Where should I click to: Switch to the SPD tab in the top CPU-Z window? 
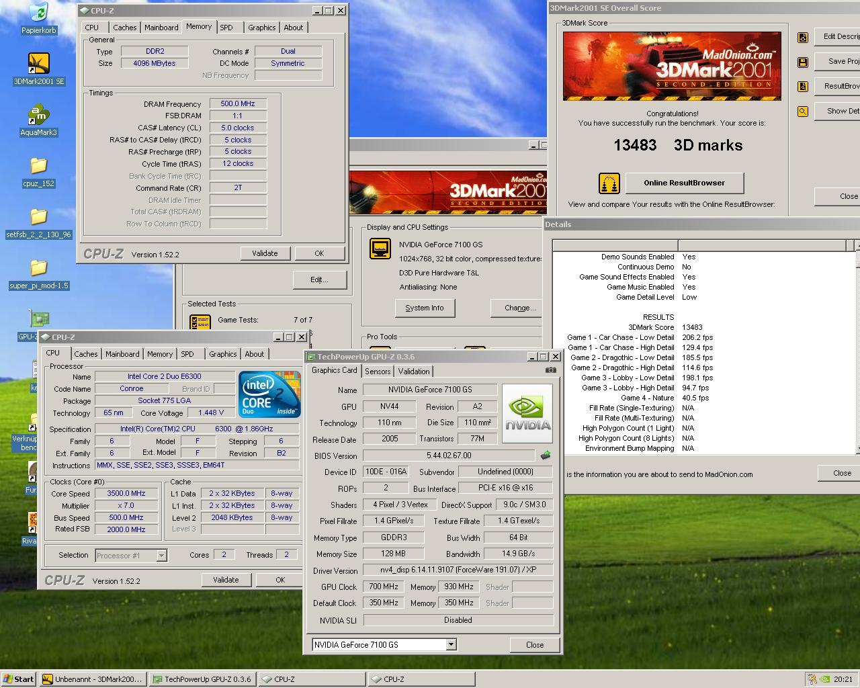226,28
